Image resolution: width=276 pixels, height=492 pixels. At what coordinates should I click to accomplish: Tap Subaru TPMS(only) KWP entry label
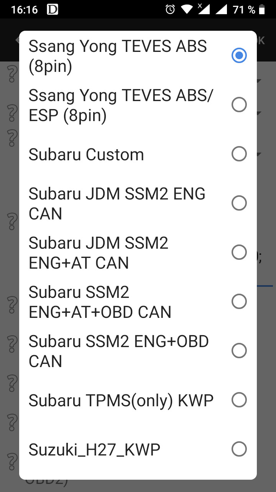coord(121,401)
